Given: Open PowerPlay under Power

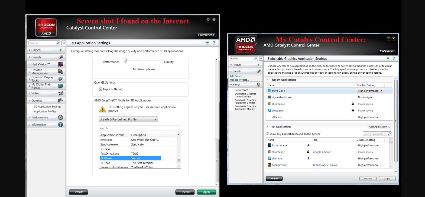Looking at the screenshot, I should pyautogui.click(x=241, y=90).
